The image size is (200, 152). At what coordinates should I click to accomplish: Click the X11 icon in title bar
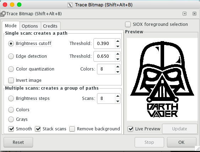pos(70,5)
